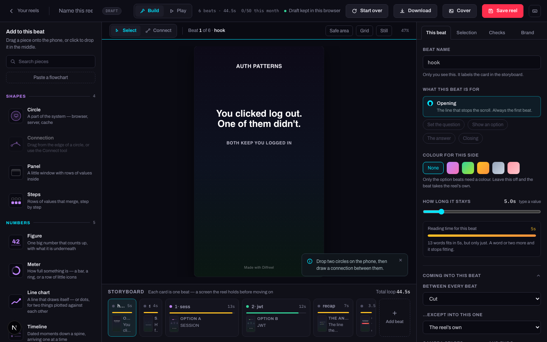Click the Download toolbar button

[415, 11]
